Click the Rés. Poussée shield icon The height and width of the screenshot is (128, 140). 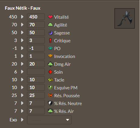[50, 95]
